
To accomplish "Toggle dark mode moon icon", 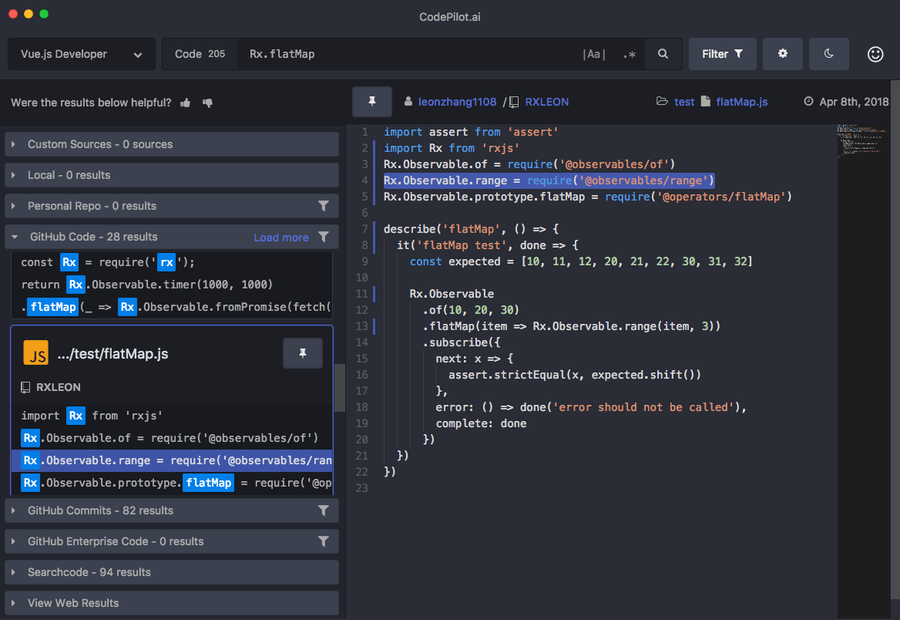I will pos(829,54).
